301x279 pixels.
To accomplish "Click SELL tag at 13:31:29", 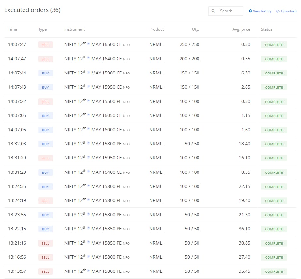I will (x=45, y=158).
